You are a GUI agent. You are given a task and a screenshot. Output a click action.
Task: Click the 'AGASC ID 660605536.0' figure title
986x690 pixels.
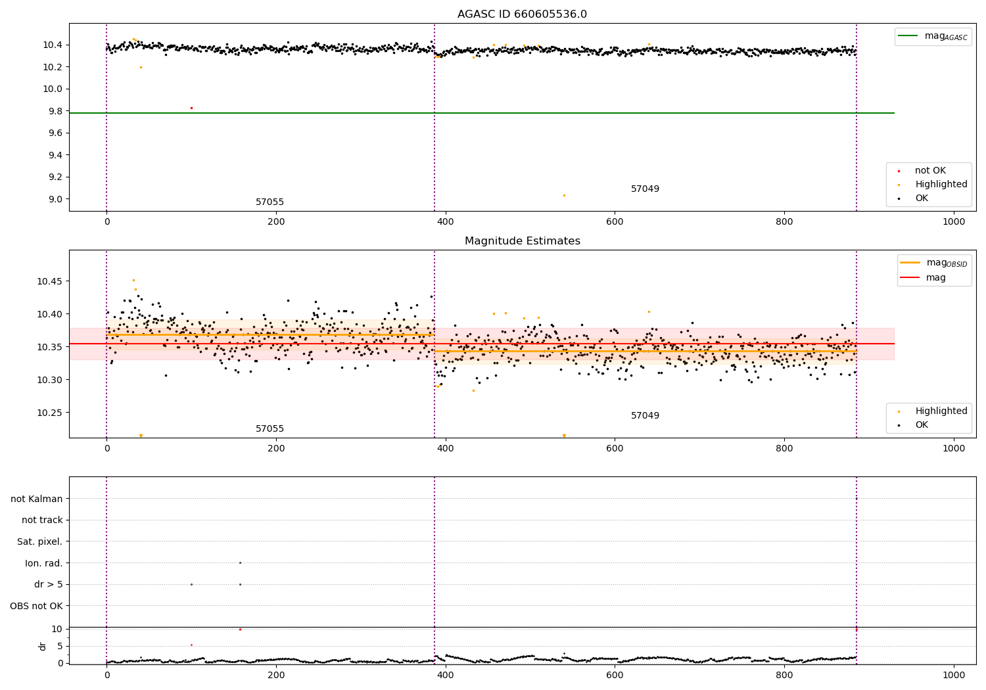(522, 14)
